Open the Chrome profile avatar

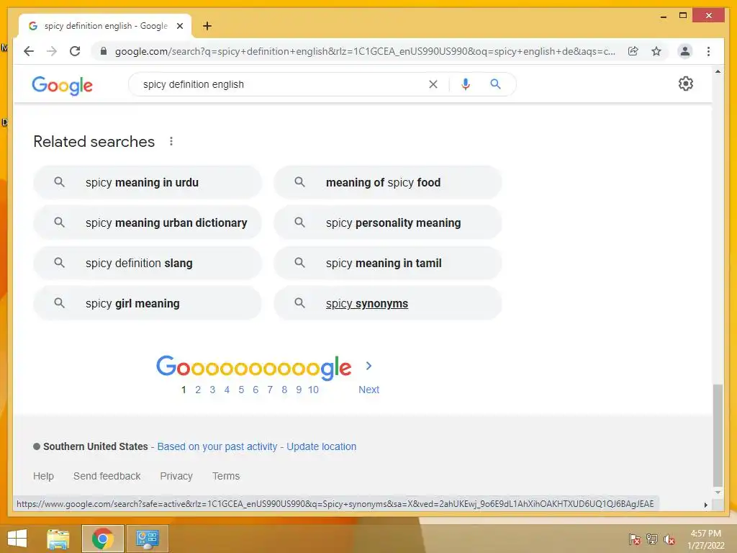coord(685,51)
